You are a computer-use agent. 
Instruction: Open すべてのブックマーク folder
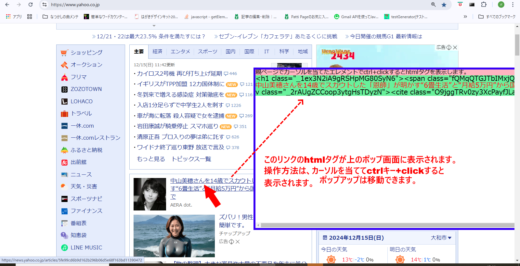(497, 17)
